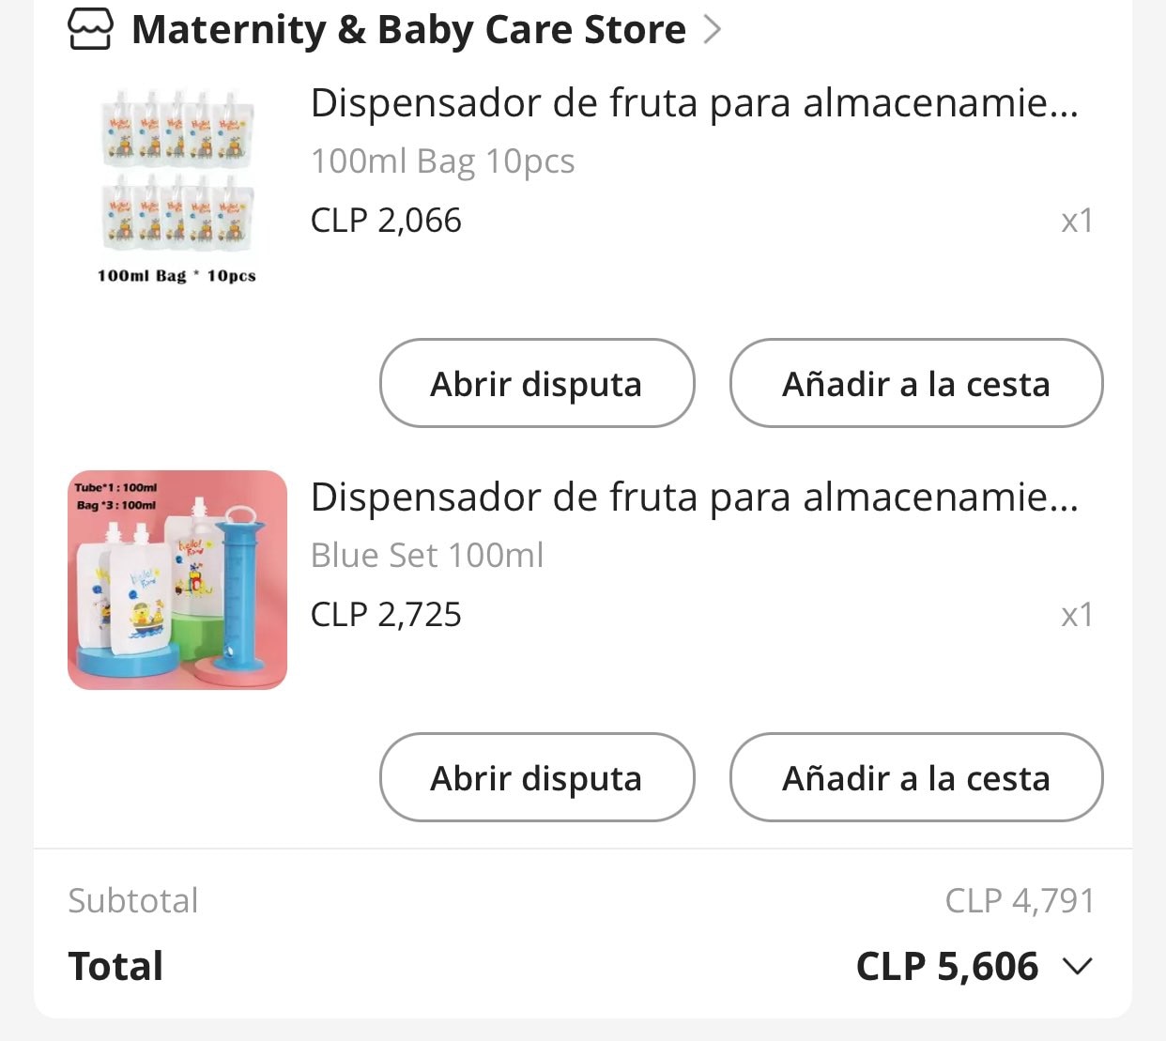Expand the total price breakdown chevron
The width and height of the screenshot is (1166, 1041).
pyautogui.click(x=1078, y=966)
